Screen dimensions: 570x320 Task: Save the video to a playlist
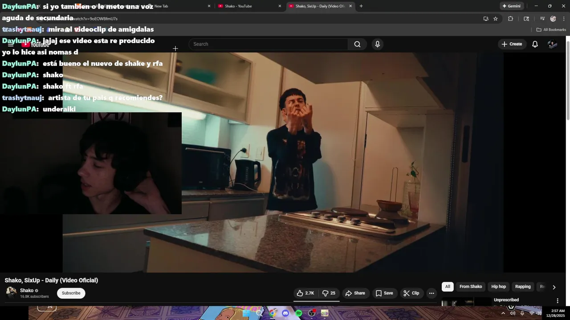(384, 293)
